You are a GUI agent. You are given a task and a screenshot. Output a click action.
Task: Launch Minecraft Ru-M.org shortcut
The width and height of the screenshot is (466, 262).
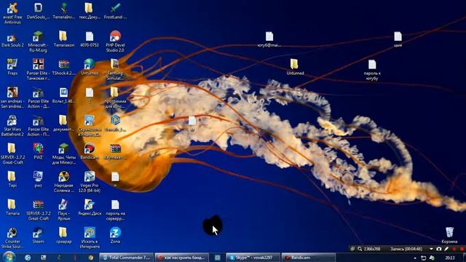click(38, 41)
